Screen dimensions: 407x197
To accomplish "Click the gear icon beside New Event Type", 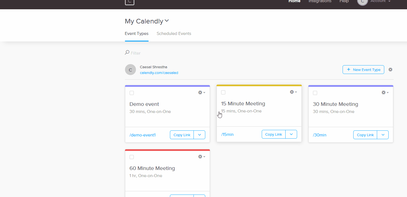I will 391,70.
